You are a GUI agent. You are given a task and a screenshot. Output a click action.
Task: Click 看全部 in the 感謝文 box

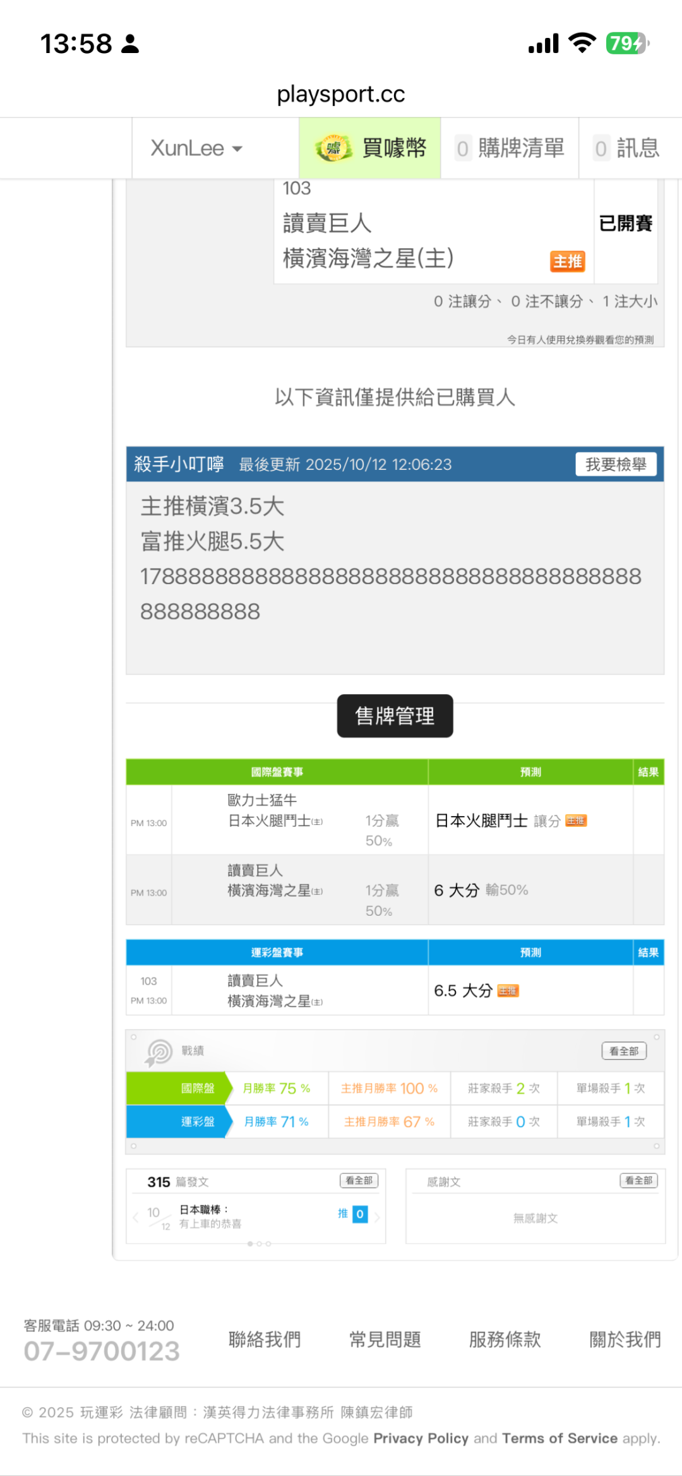click(638, 1180)
